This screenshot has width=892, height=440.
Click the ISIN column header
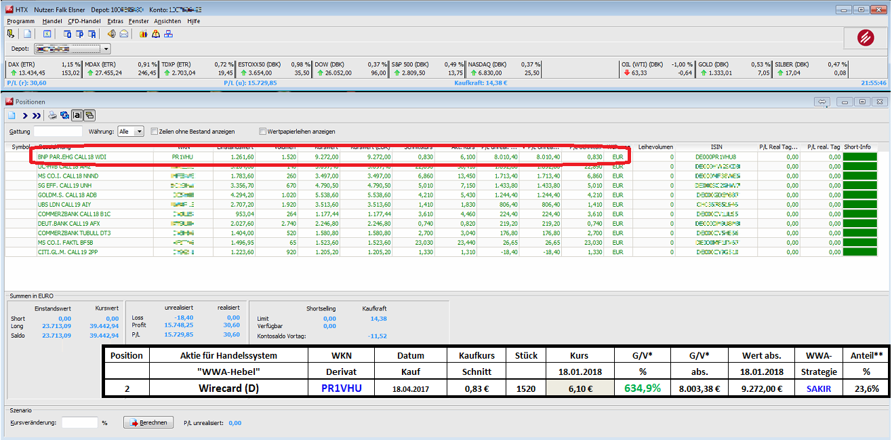click(716, 146)
